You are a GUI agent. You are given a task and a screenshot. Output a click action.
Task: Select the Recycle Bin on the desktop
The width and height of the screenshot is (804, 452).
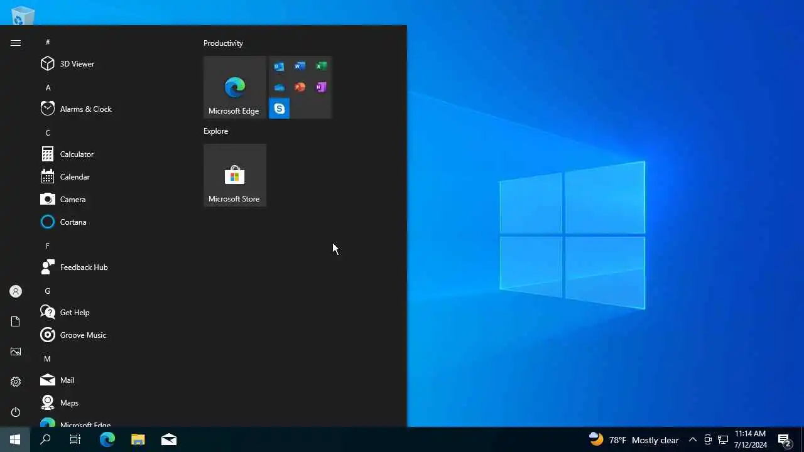coord(23,15)
